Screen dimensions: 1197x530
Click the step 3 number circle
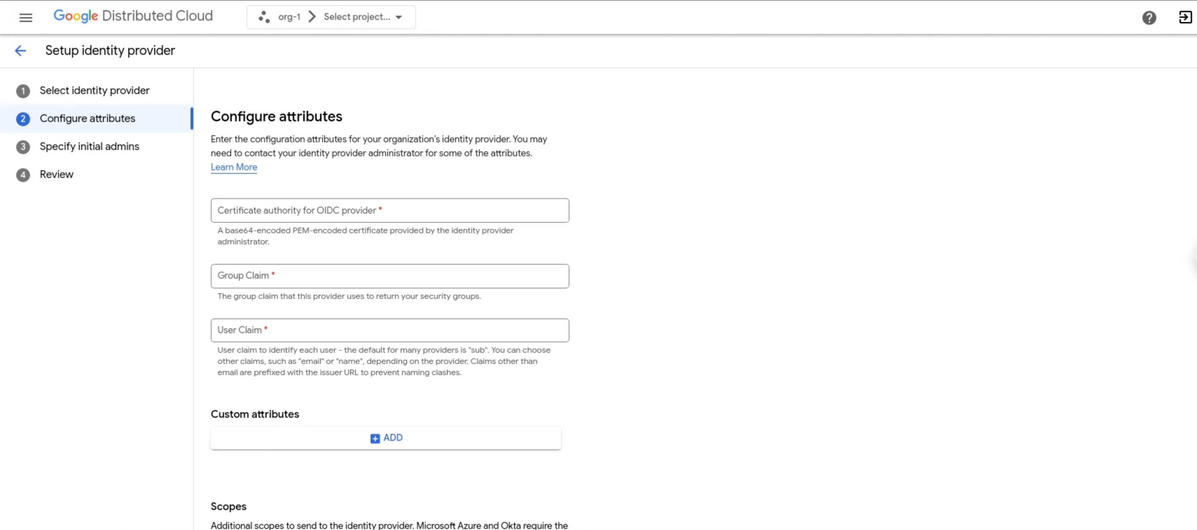coord(23,147)
